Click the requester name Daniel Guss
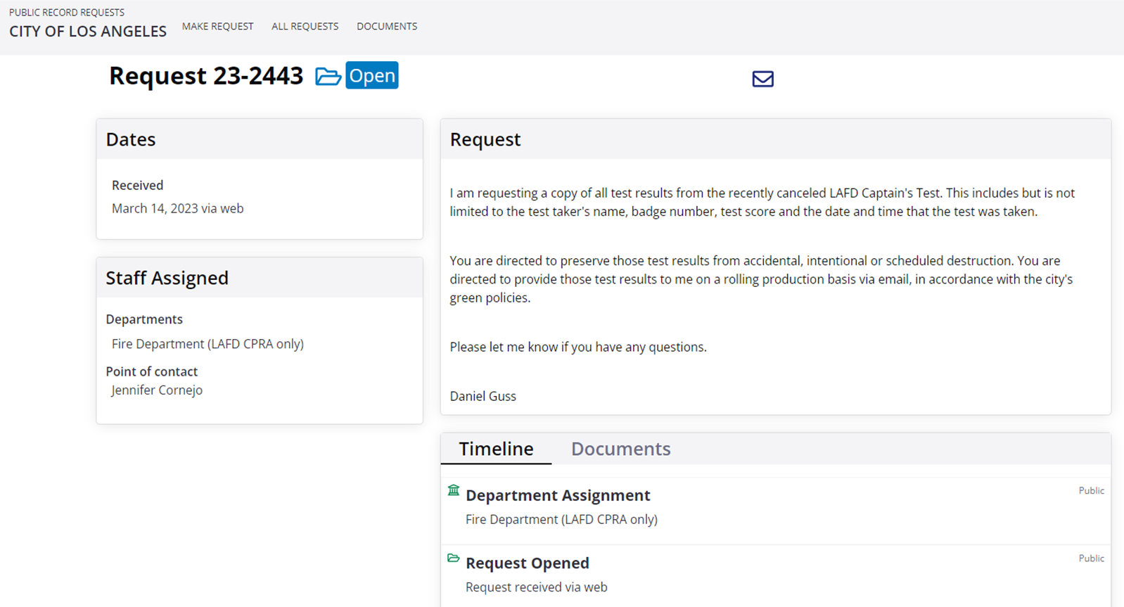The height and width of the screenshot is (607, 1124). coord(483,396)
